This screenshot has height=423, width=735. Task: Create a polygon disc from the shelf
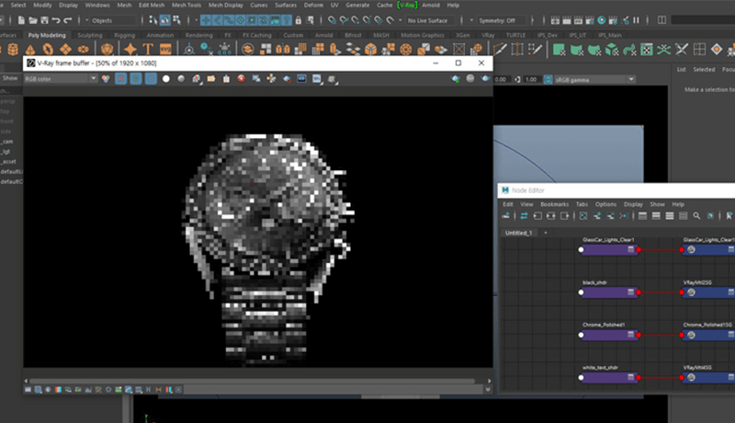click(83, 50)
